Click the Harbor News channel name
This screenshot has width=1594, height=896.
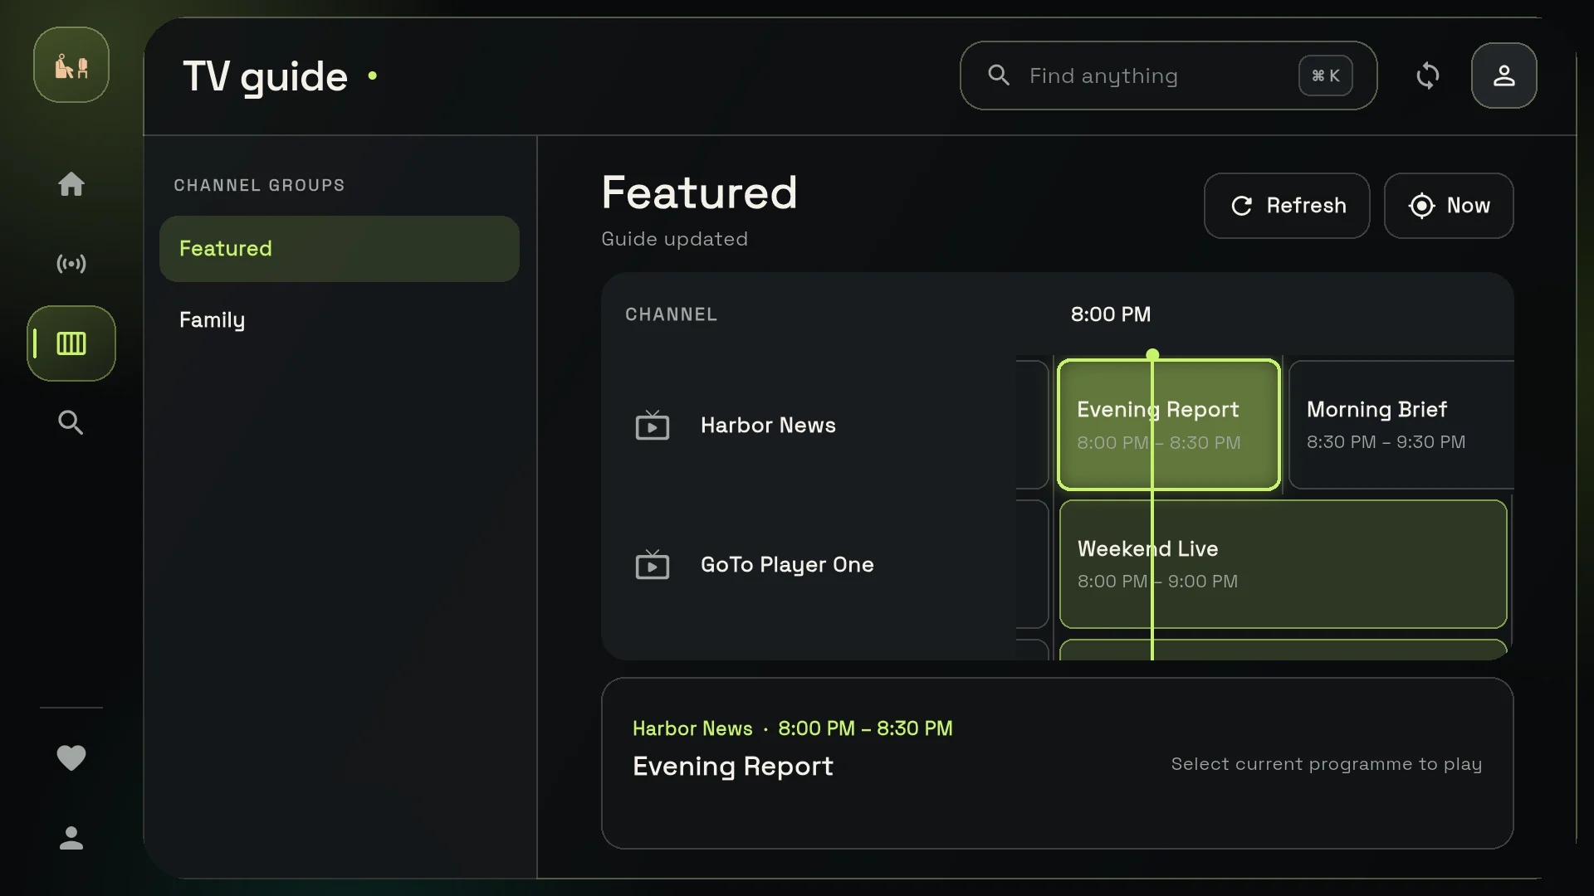tap(768, 425)
